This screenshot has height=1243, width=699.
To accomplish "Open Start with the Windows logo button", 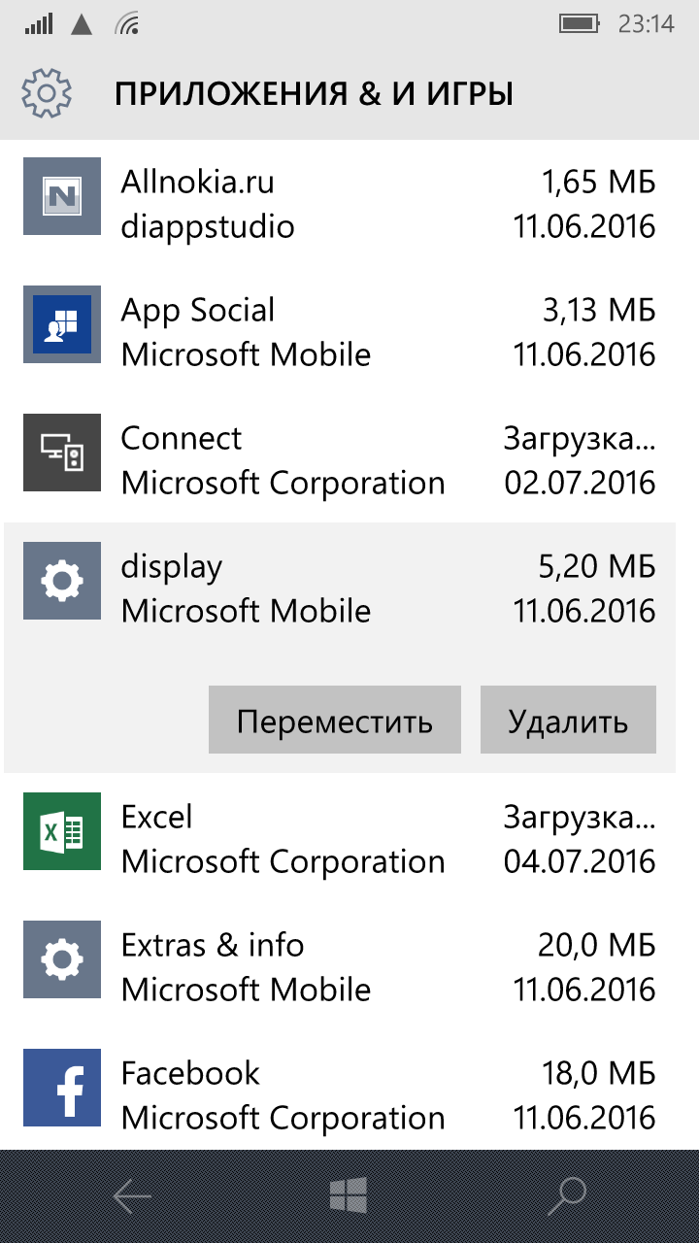I will pyautogui.click(x=349, y=1196).
